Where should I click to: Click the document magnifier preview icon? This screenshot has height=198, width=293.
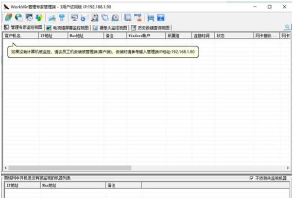[x=95, y=18]
